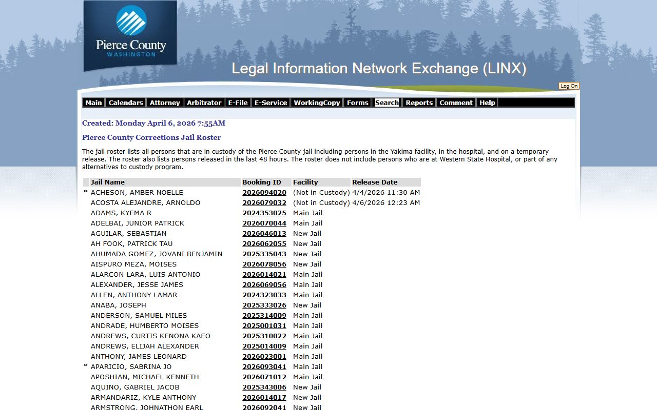Open booking ID 2025335043
The image size is (657, 410).
coord(264,254)
